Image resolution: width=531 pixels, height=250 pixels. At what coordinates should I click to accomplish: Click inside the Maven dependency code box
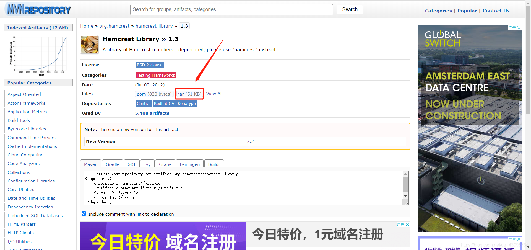pos(243,188)
